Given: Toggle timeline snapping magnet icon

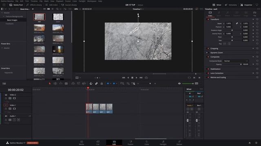Looking at the screenshot, I should (91, 84).
